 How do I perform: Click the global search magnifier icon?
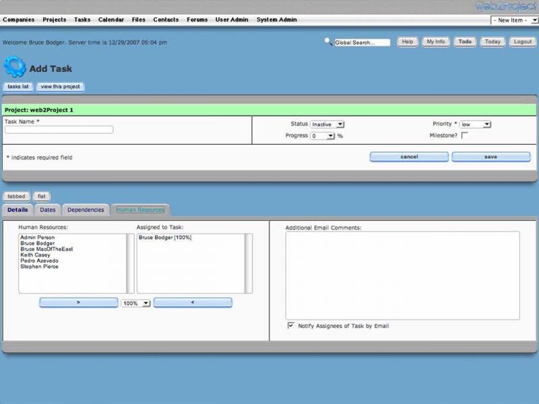[x=327, y=41]
